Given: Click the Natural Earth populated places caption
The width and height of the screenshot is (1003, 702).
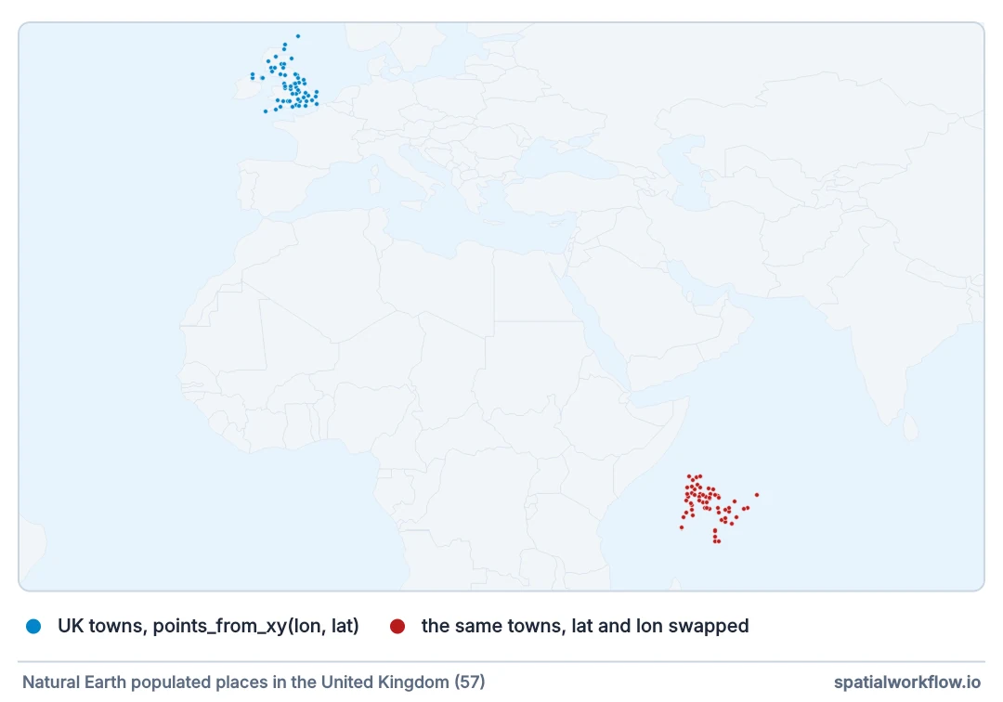Looking at the screenshot, I should [x=254, y=682].
